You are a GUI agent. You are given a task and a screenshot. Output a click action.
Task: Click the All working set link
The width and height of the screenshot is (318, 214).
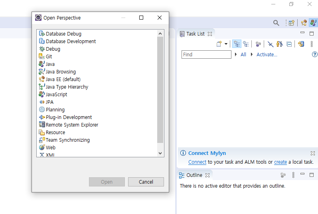[x=243, y=54]
